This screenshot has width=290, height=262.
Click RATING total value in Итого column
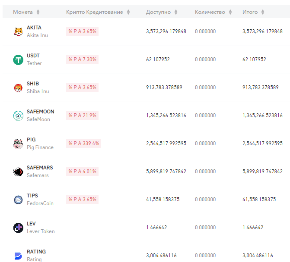258,256
